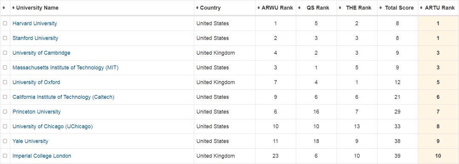Follow the University of Chicago (UChicago) link
This screenshot has width=459, height=164.
(x=53, y=126)
